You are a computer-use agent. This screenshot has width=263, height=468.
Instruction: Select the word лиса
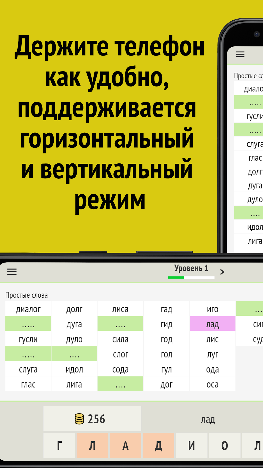pyautogui.click(x=120, y=309)
